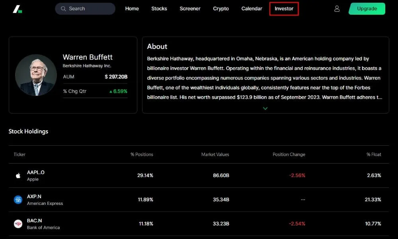Click the Bank of America logo icon
This screenshot has height=239, width=398.
(18, 224)
